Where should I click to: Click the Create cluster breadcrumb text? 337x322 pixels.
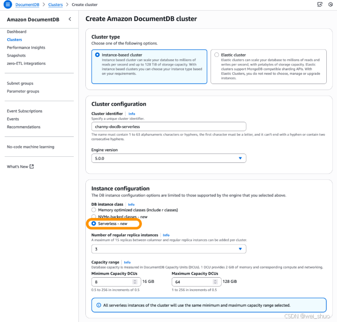[x=84, y=5]
